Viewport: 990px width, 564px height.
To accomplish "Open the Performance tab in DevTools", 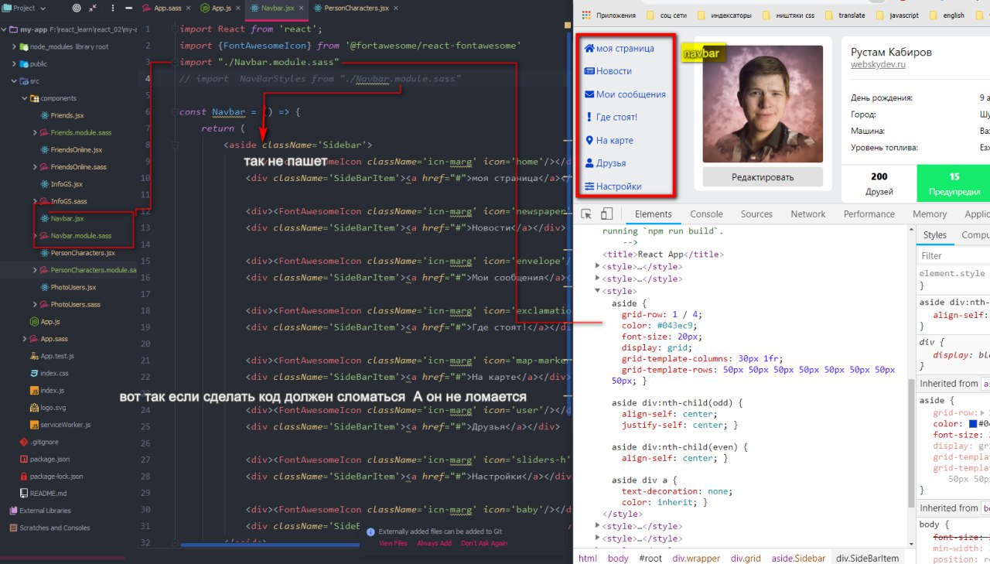I will click(x=869, y=214).
